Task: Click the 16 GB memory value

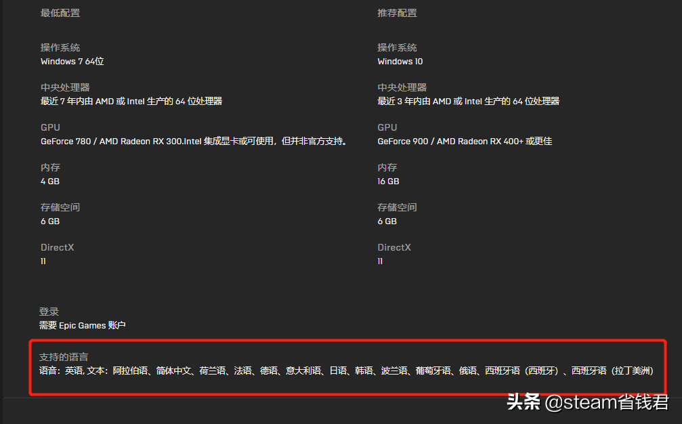Action: point(389,182)
